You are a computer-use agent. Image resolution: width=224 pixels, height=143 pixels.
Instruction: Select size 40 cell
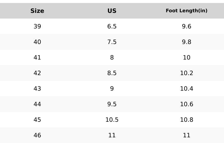pyautogui.click(x=37, y=42)
